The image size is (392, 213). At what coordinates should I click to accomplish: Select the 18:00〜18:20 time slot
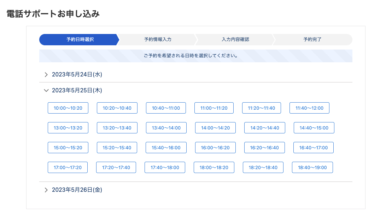(214, 167)
